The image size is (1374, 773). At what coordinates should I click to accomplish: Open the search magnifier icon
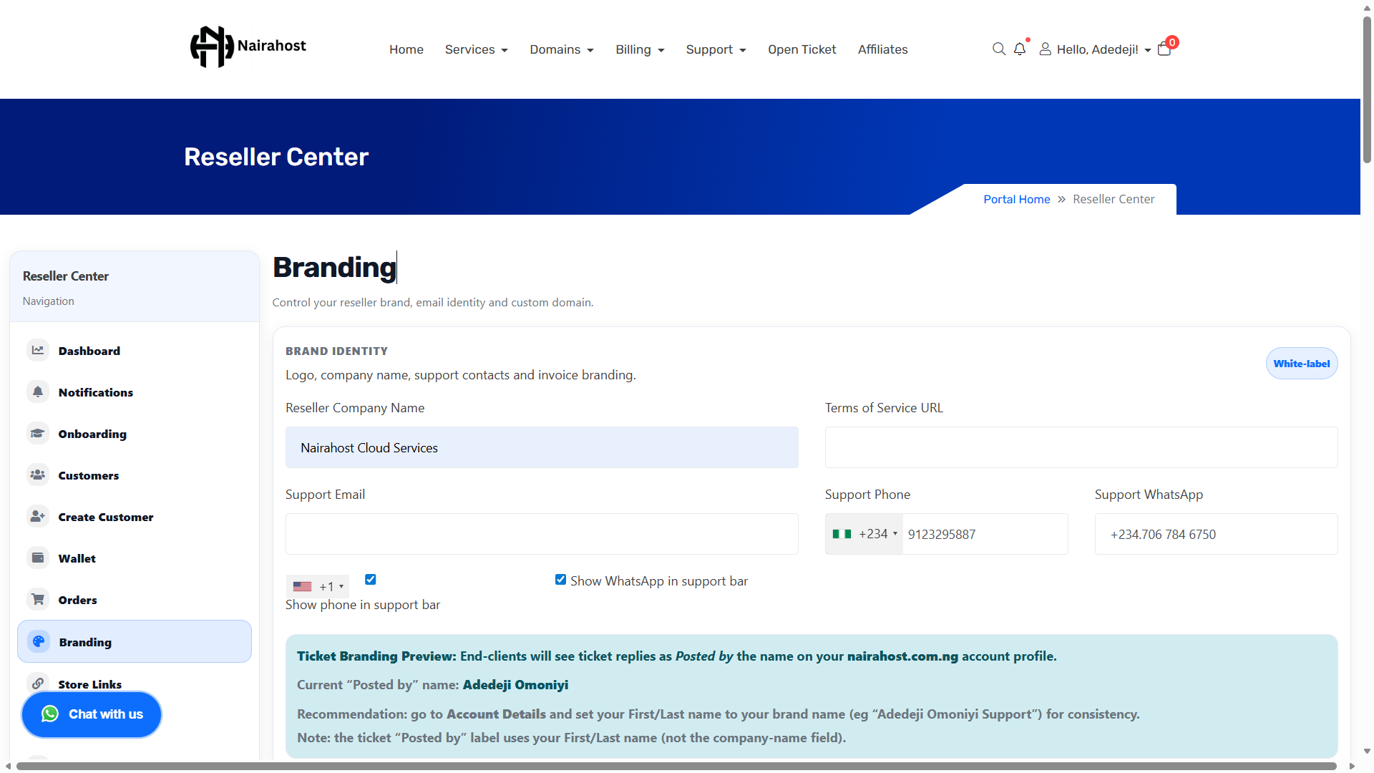999,49
